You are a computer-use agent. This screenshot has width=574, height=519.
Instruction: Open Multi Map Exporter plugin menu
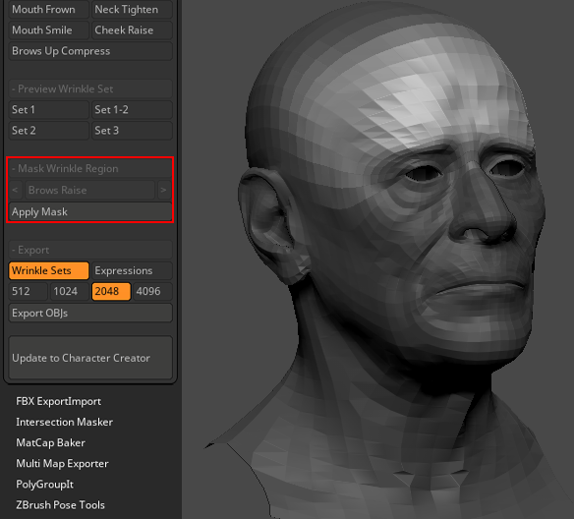click(x=62, y=464)
